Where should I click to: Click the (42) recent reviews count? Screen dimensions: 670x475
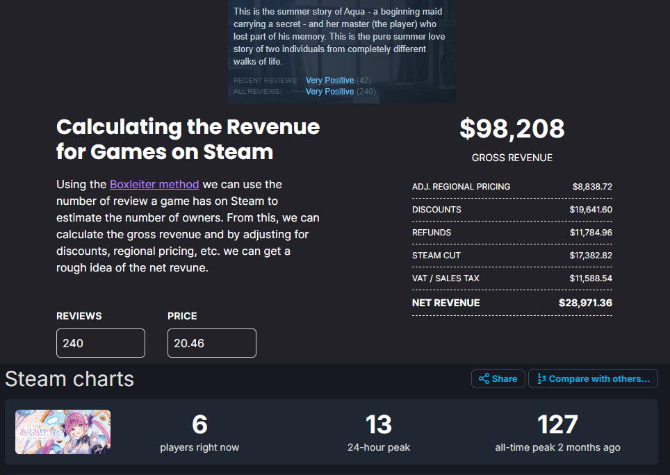click(363, 81)
